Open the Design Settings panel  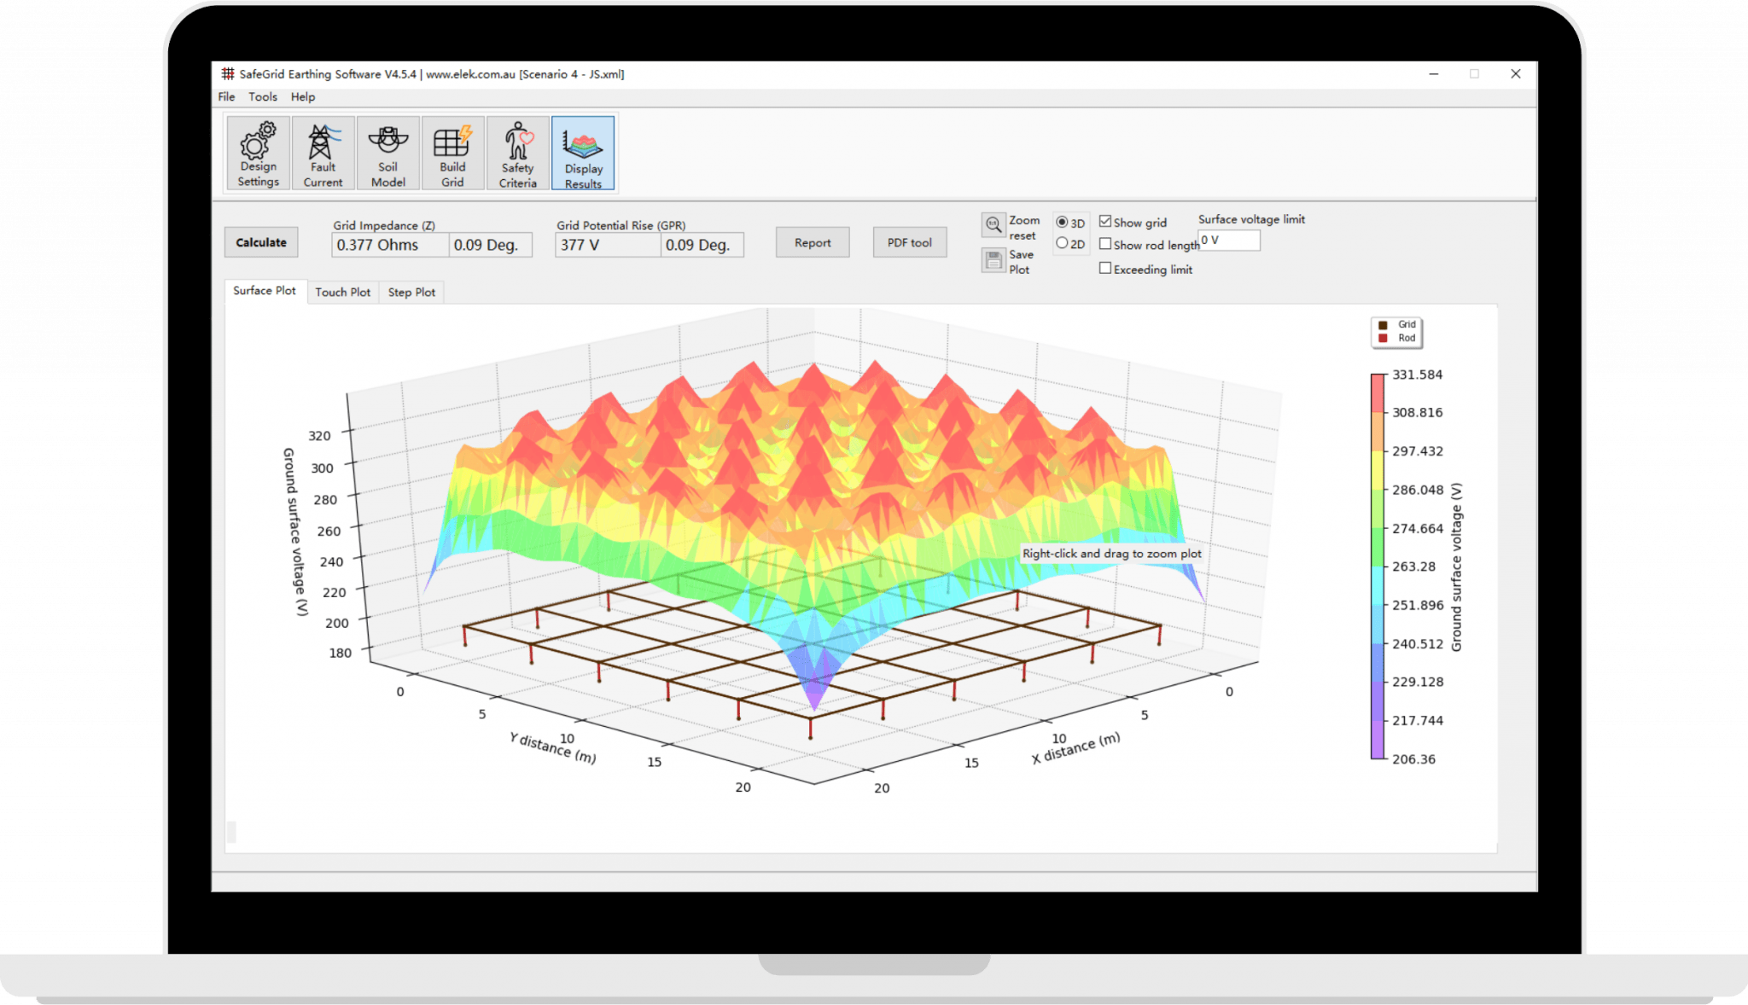click(257, 154)
